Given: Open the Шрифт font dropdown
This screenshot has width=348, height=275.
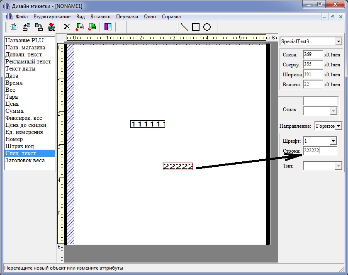Looking at the screenshot, I should (332, 141).
